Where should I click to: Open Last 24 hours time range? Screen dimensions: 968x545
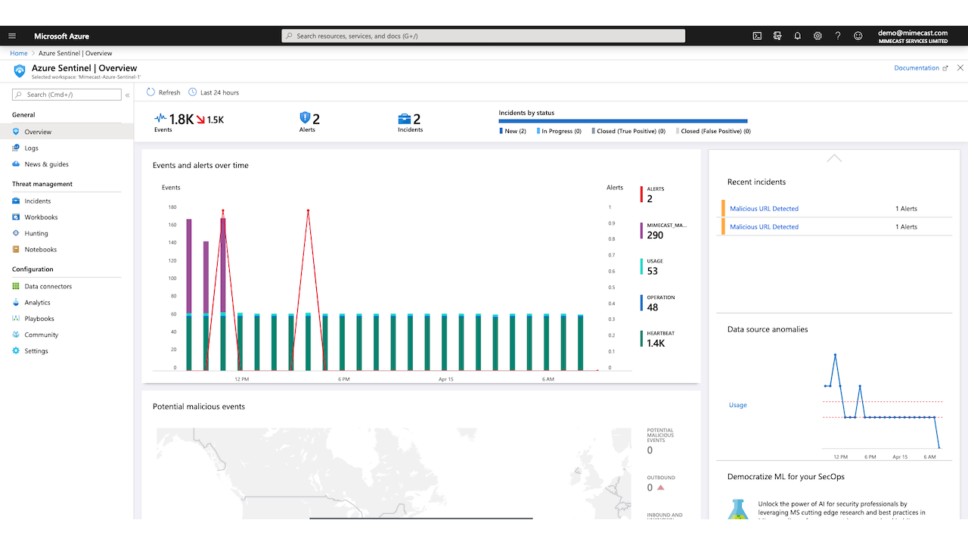[x=213, y=92]
